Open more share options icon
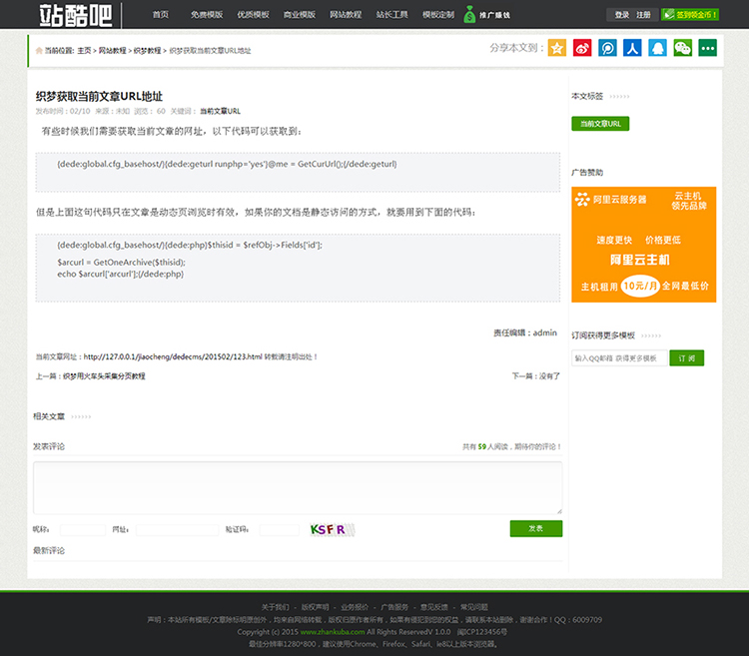This screenshot has height=656, width=749. [708, 47]
